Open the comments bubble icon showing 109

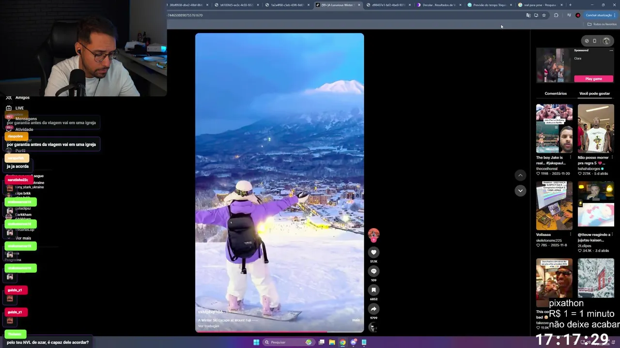click(373, 271)
